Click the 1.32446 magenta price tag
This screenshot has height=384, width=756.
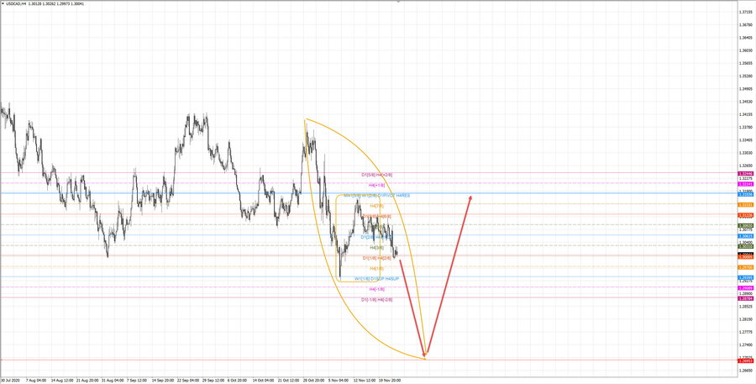click(x=747, y=173)
